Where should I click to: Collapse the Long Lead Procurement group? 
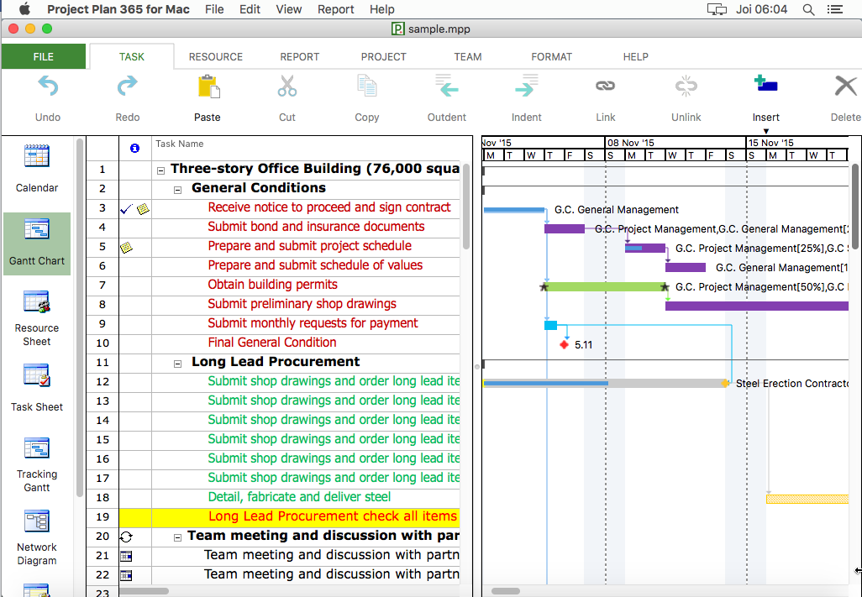coord(178,363)
